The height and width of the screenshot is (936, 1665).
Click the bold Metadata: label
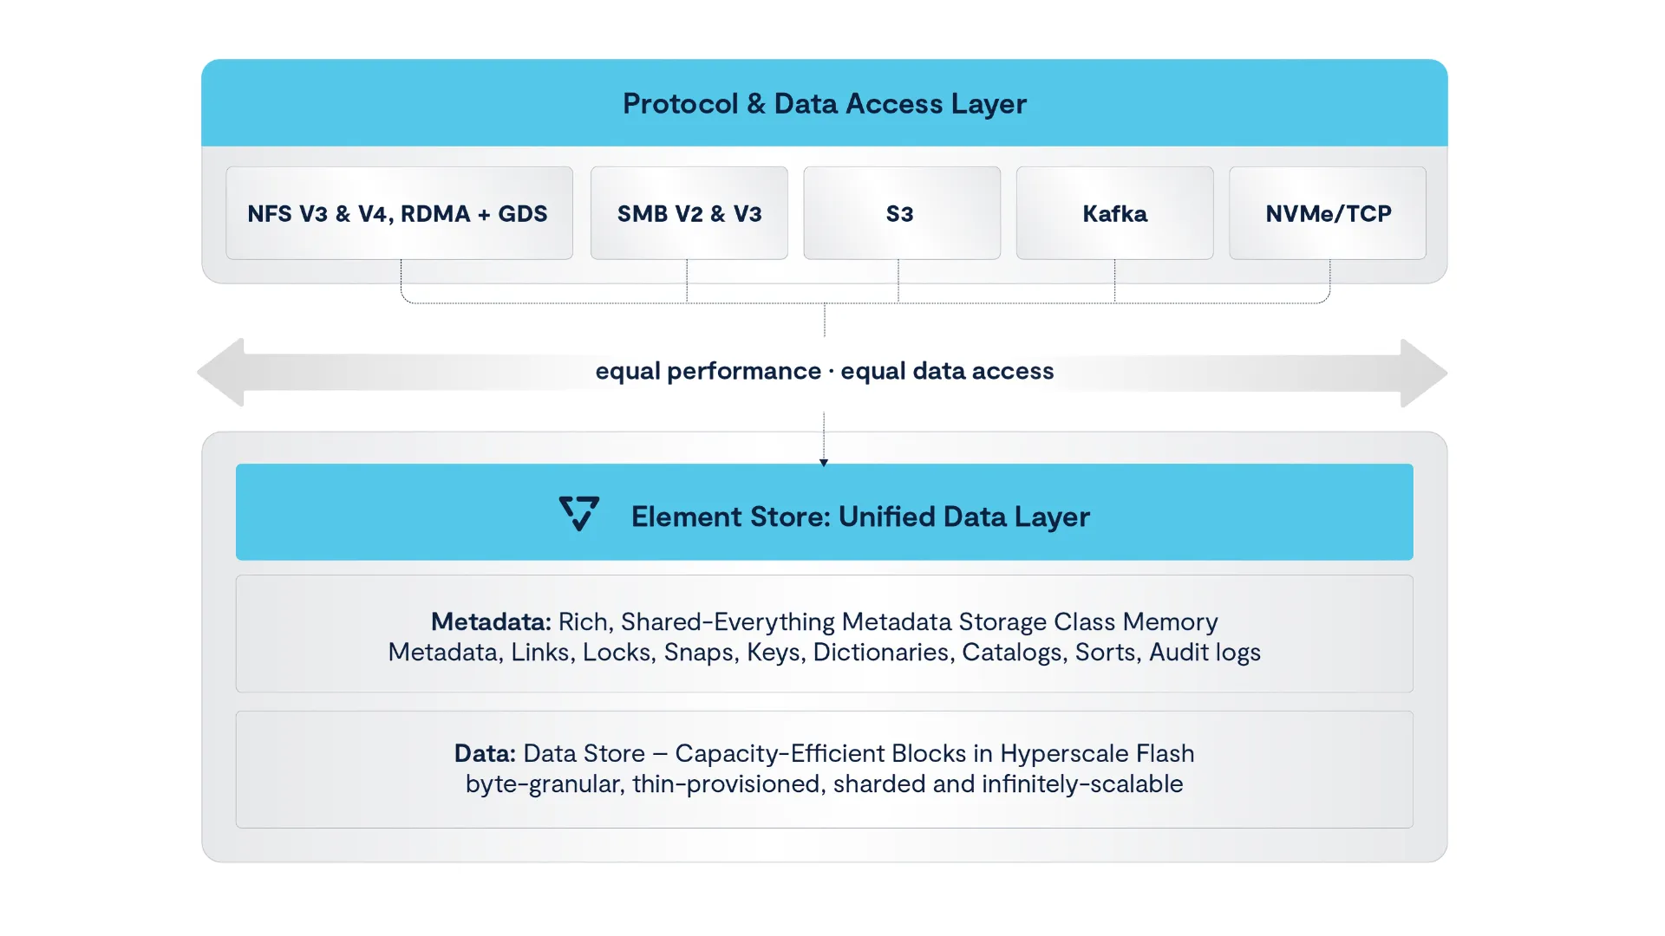[x=491, y=621]
